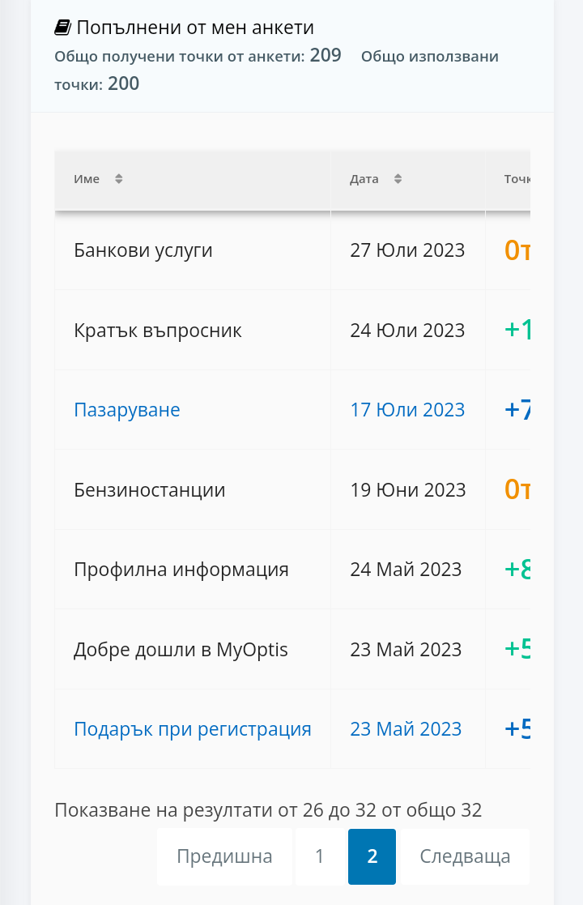Viewport: 583px width, 905px height.
Task: Click the +7 points value for Пазаруване
Action: 517,410
